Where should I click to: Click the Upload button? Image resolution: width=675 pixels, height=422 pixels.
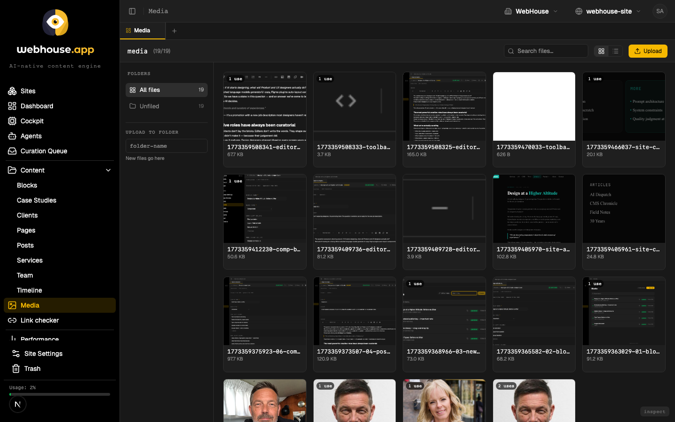coord(648,51)
